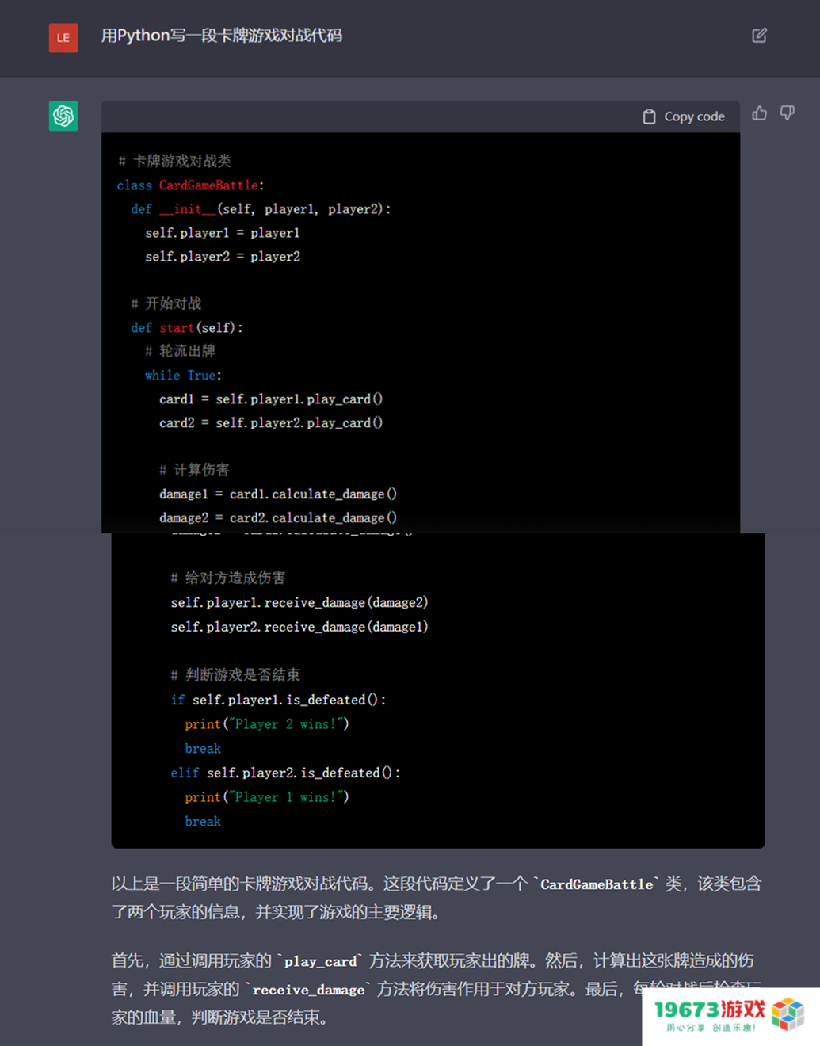Screen dimensions: 820x1046
Task: Click inline code receive_damage in the explanation
Action: (x=308, y=990)
